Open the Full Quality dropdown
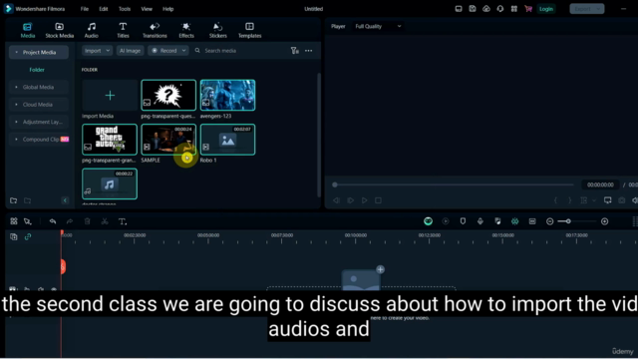This screenshot has height=359, width=638. (x=378, y=26)
